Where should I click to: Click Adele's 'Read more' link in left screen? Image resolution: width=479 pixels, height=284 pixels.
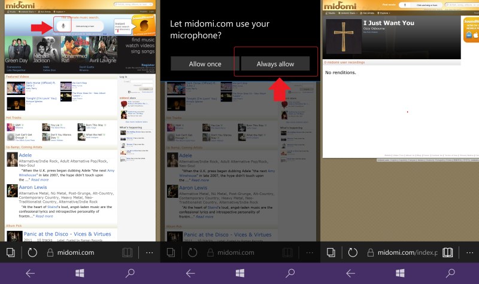tap(40, 180)
